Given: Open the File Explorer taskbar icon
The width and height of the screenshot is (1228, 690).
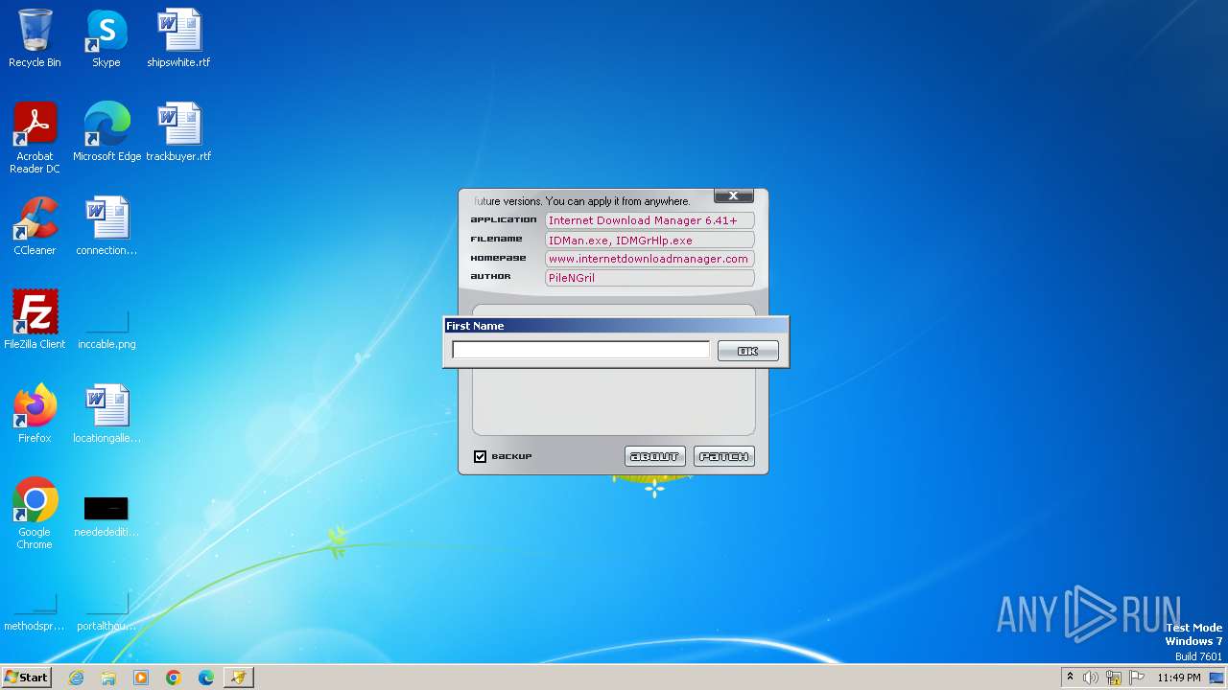Looking at the screenshot, I should [108, 678].
